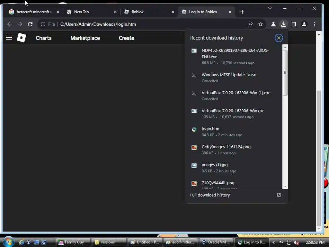Open Chrome Labs flask icon
The height and width of the screenshot is (247, 329).
(273, 24)
